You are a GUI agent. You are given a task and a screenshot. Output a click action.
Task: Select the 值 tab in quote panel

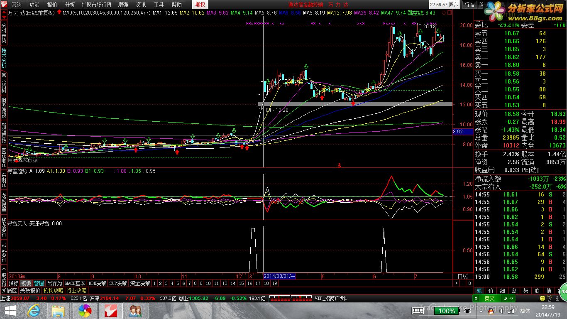549,291
